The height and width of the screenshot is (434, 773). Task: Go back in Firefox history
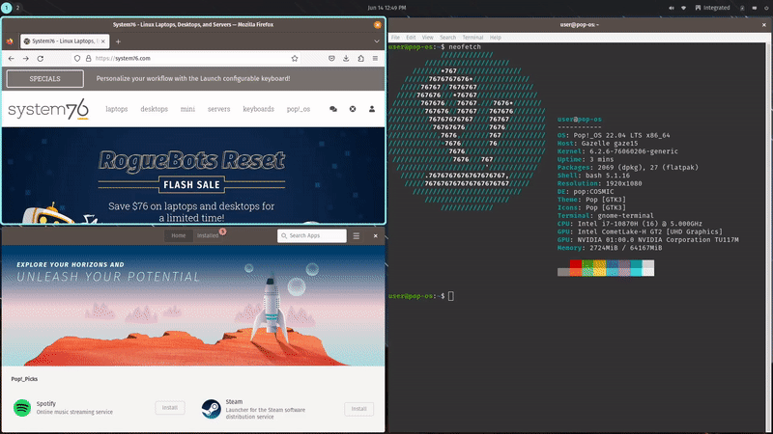coord(12,58)
